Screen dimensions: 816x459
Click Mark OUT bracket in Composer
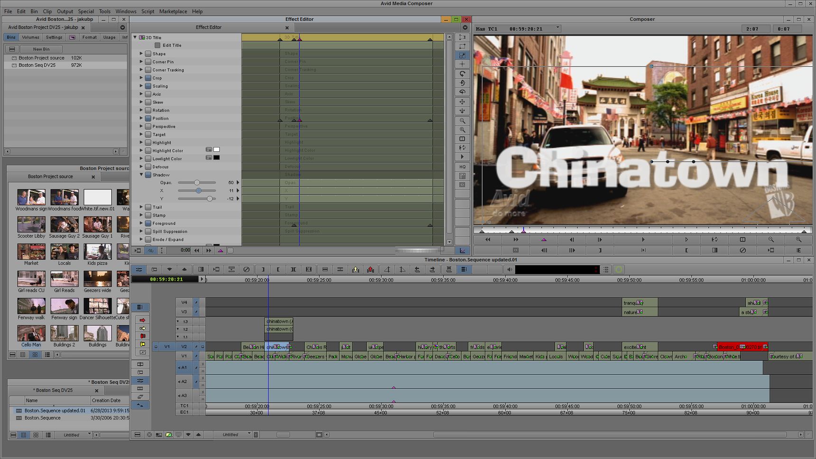coord(600,250)
